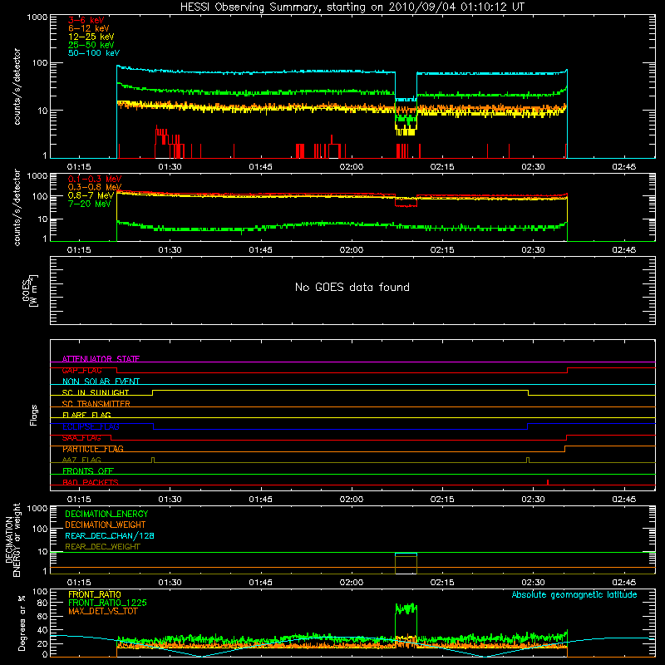Screen dimensions: 665x665
Task: Click the DECIMATION_WEIGHT legend label
Action: click(106, 525)
